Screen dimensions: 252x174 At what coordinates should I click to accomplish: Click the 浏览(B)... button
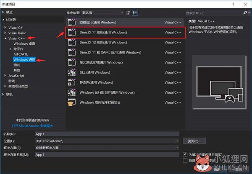pos(194,141)
